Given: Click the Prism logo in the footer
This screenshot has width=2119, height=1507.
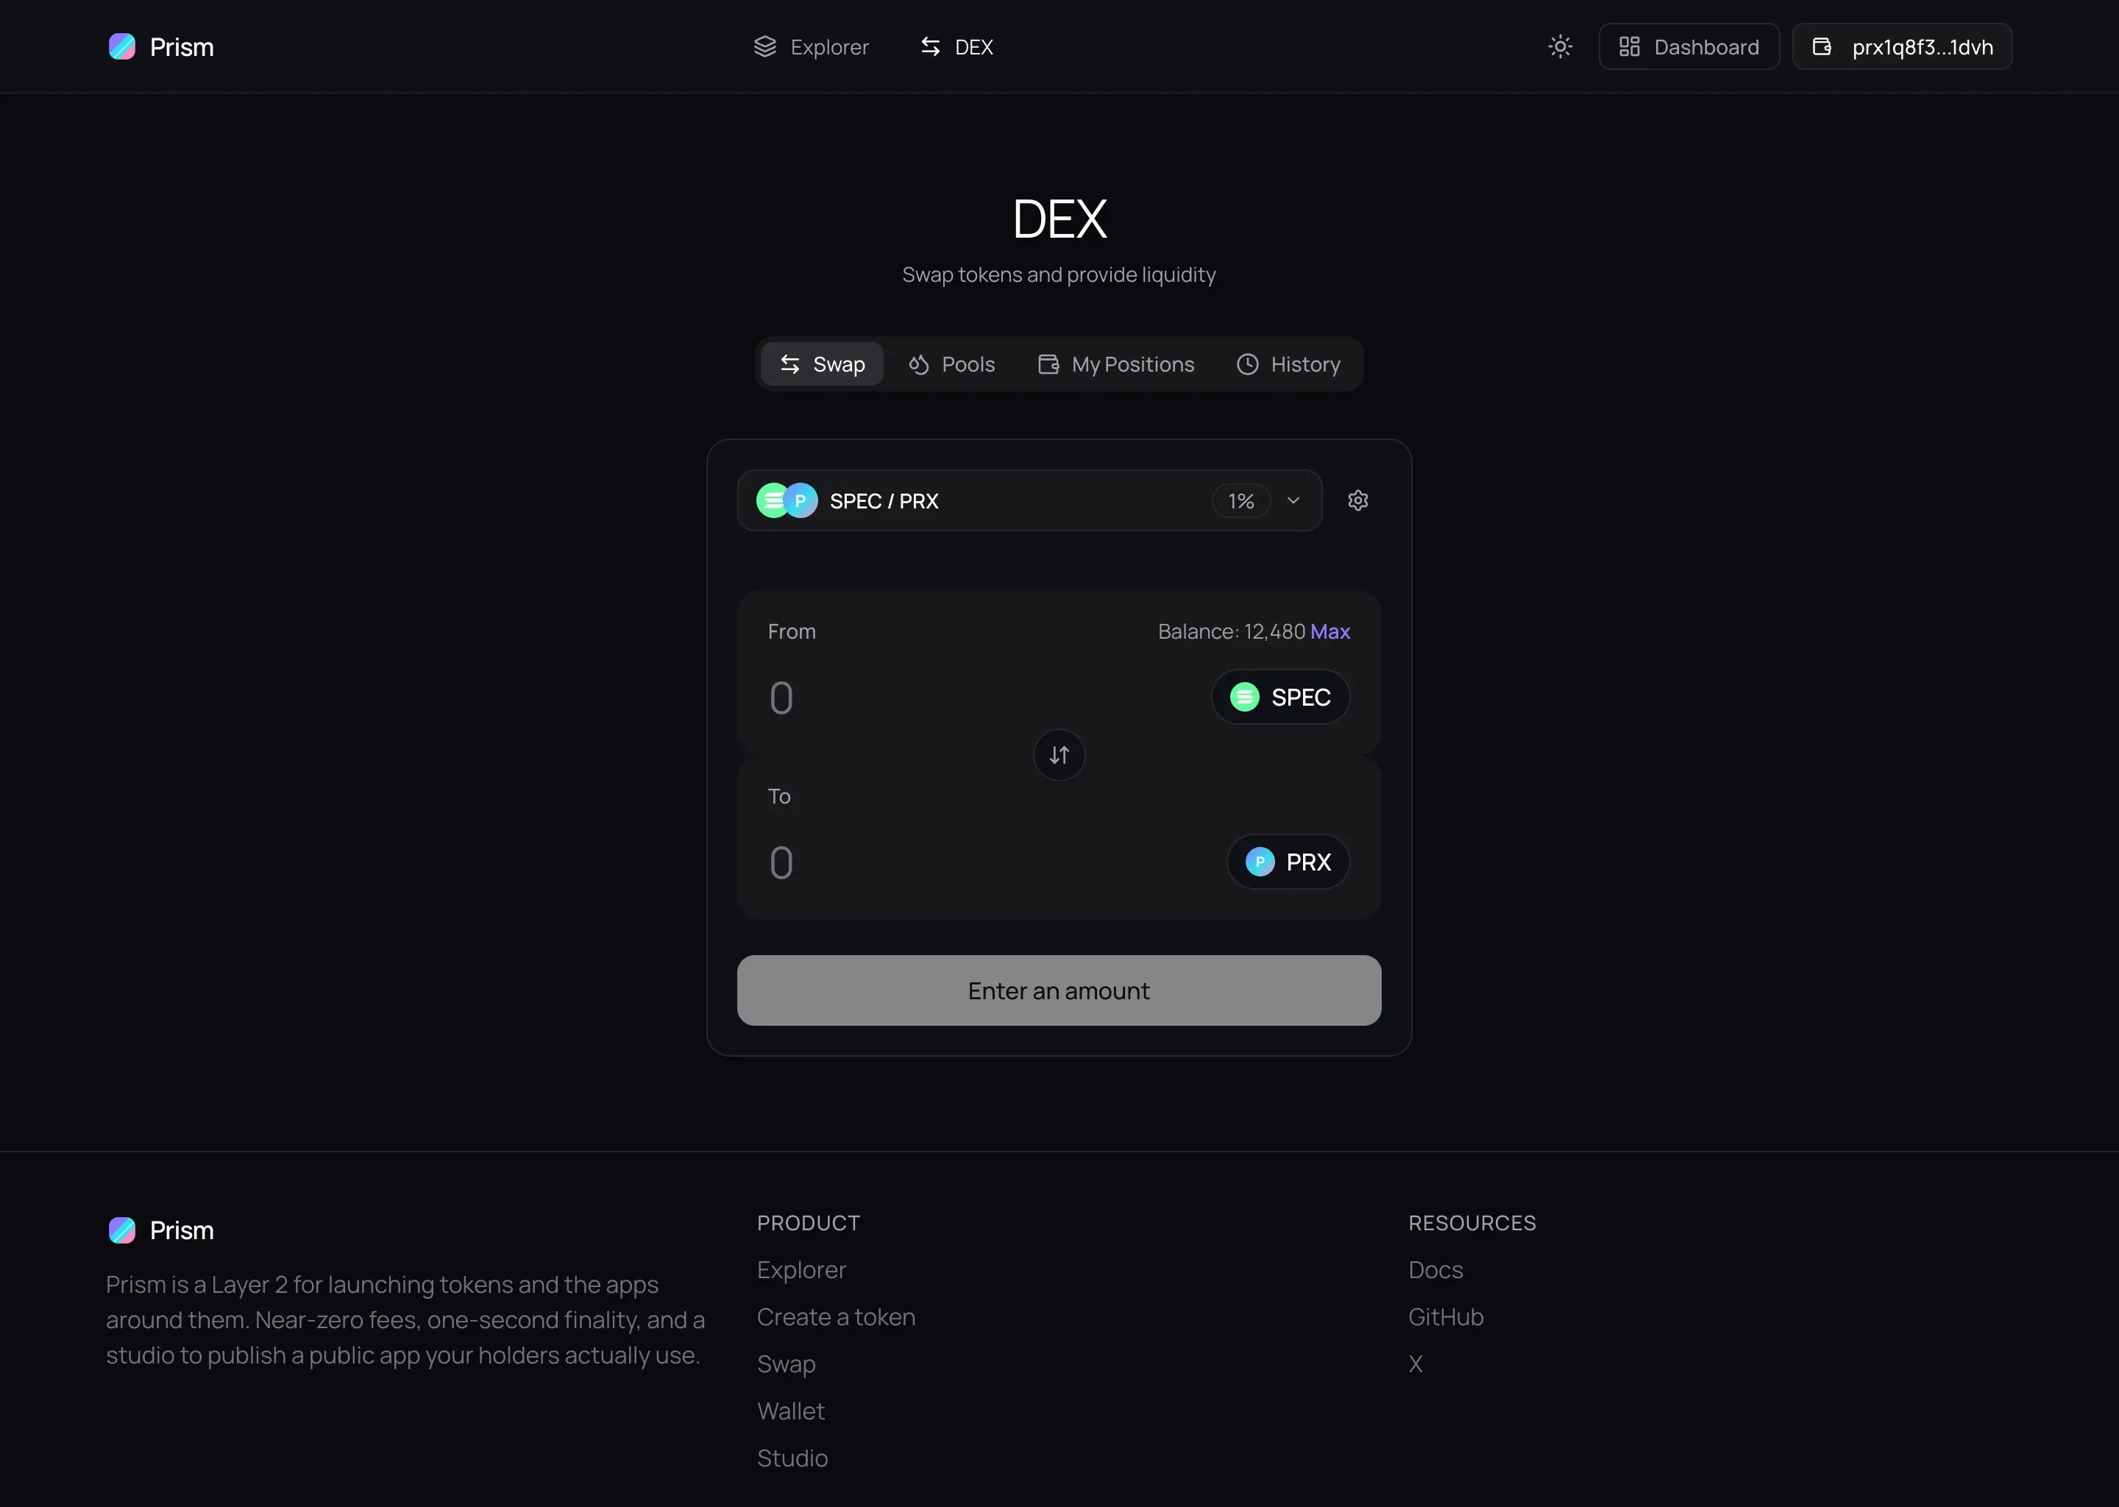Looking at the screenshot, I should tap(160, 1230).
